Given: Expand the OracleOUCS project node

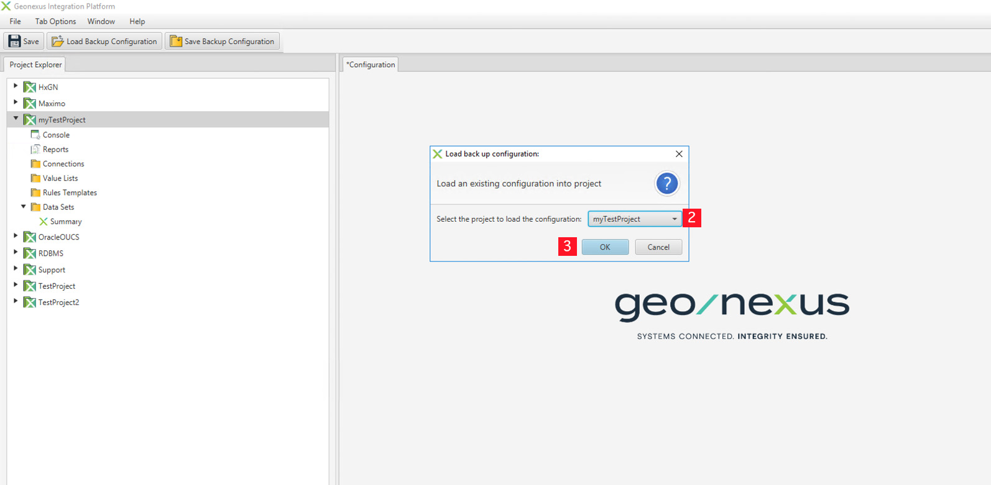Looking at the screenshot, I should click(16, 236).
